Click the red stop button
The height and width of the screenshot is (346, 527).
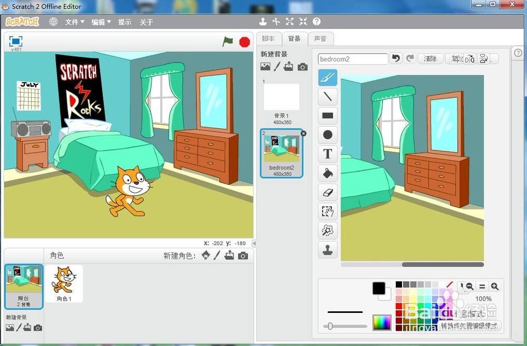coord(245,42)
